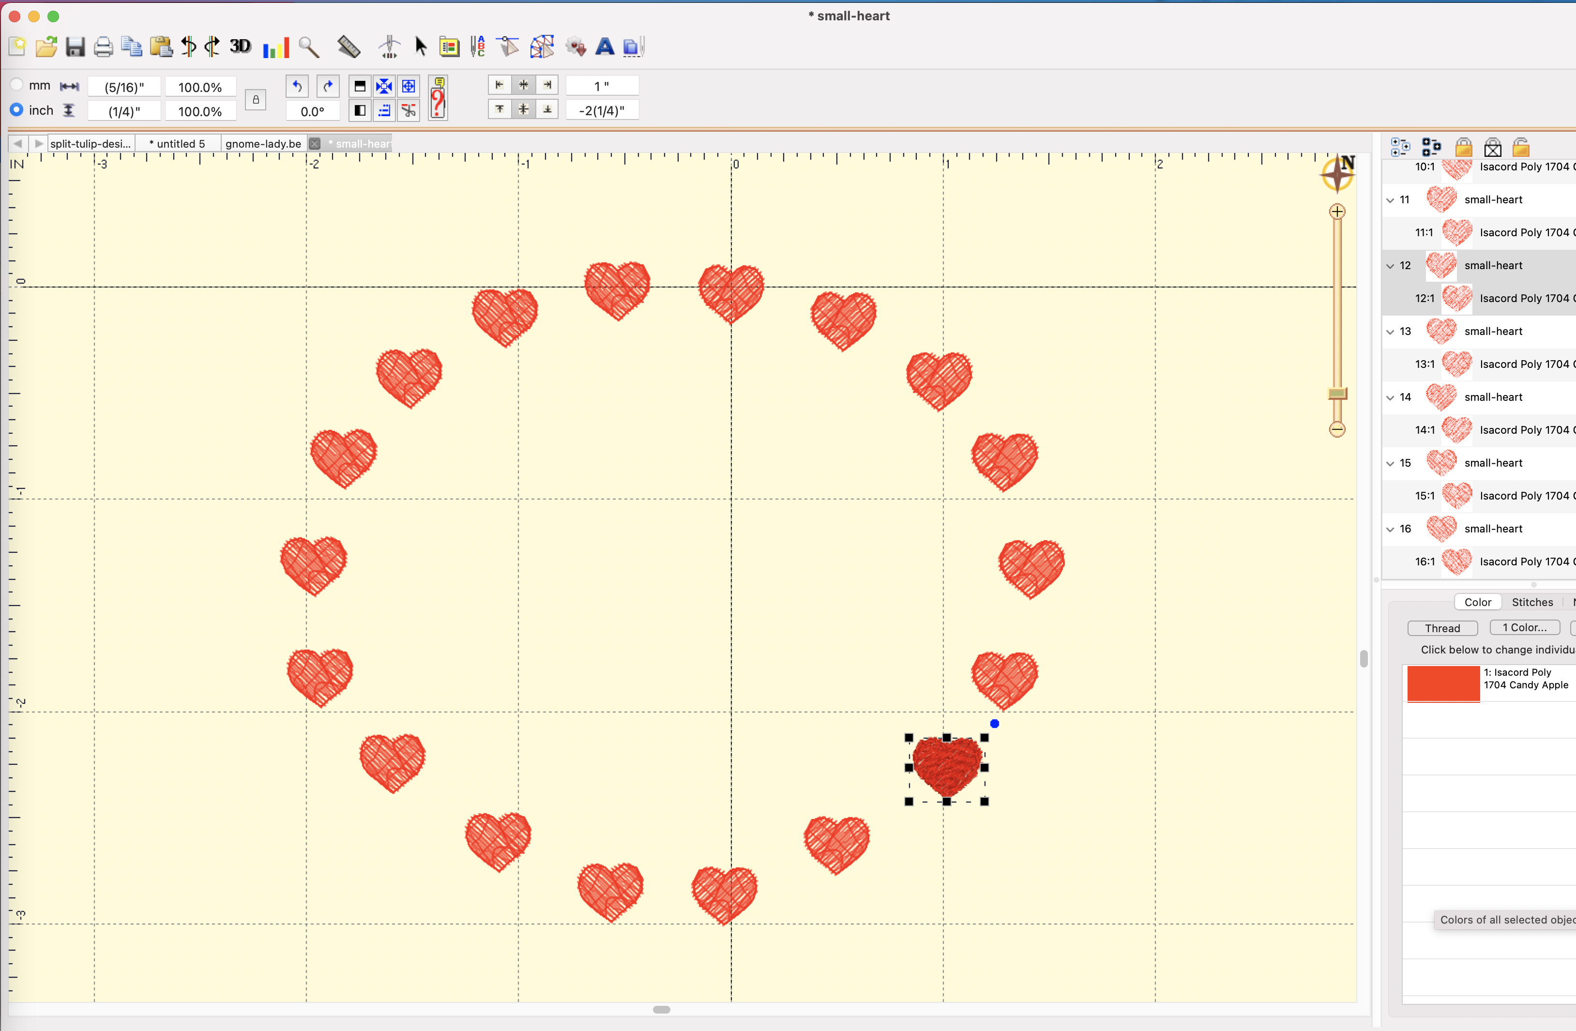The height and width of the screenshot is (1031, 1576).
Task: Toggle the 3D view icon
Action: click(x=241, y=45)
